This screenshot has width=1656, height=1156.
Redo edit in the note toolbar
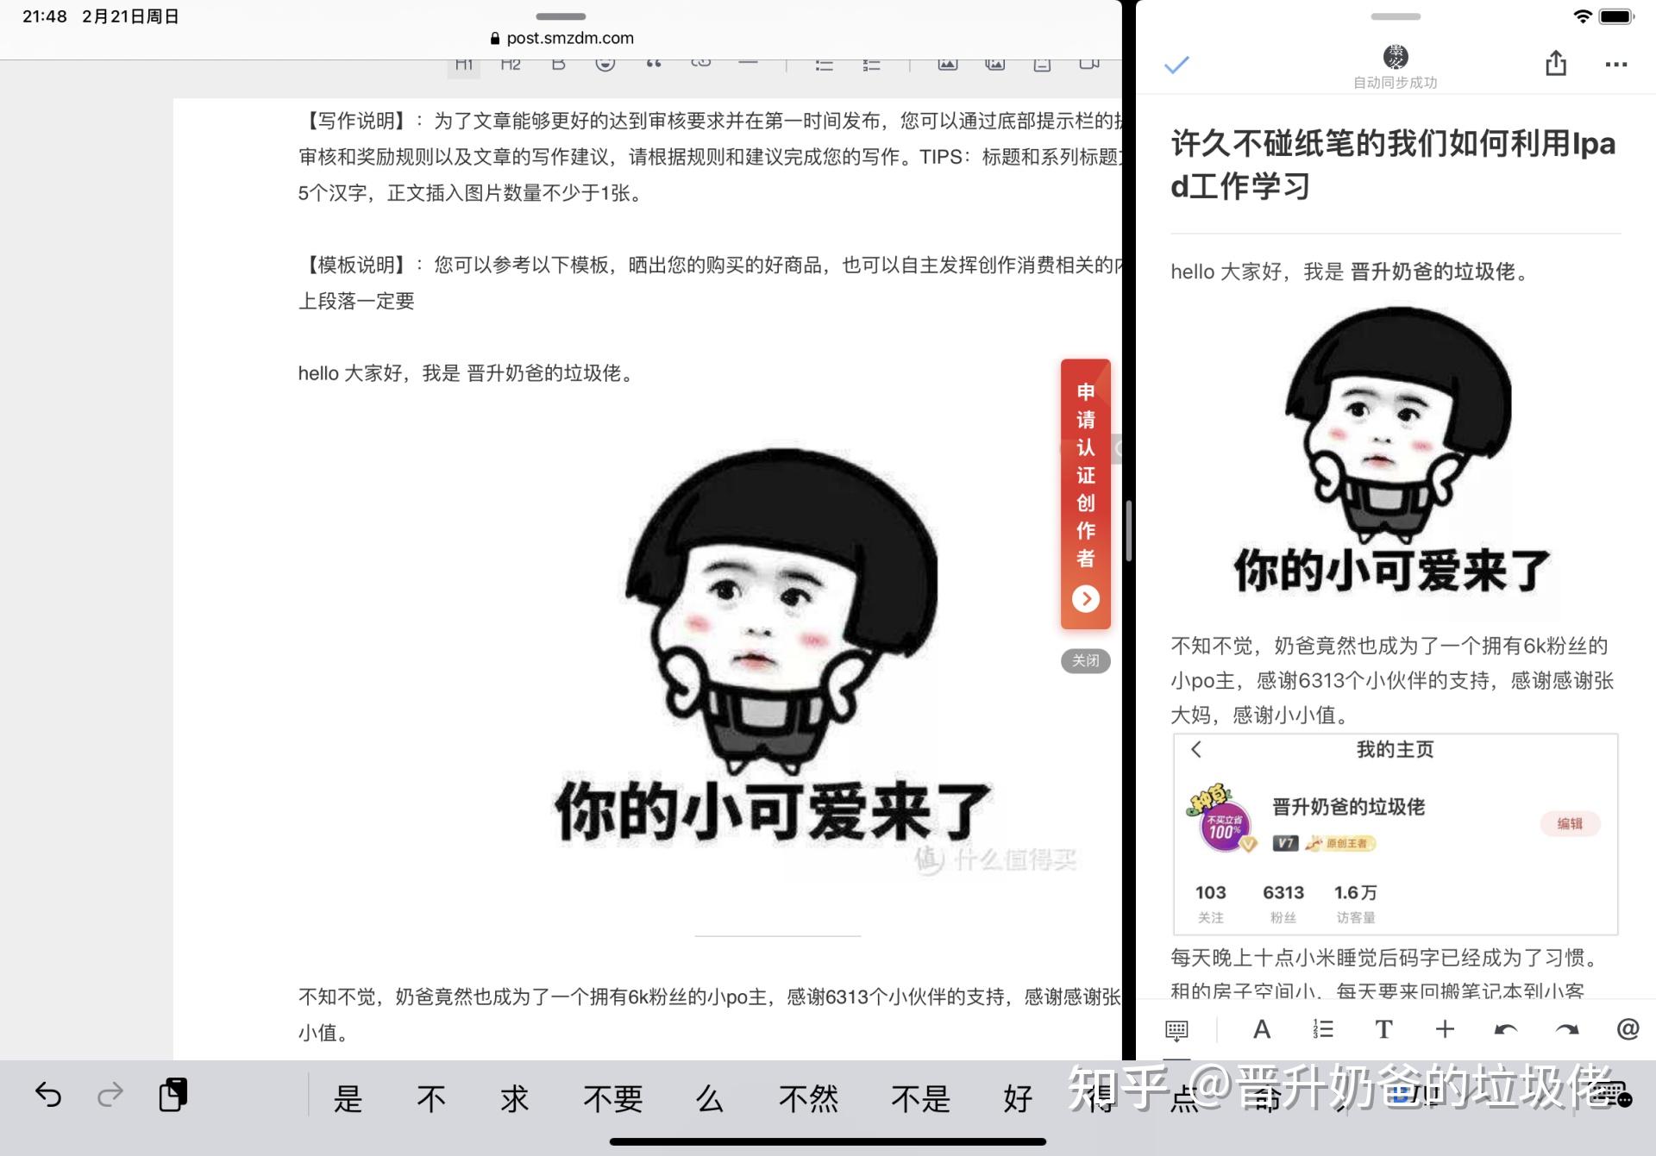tap(1566, 1029)
